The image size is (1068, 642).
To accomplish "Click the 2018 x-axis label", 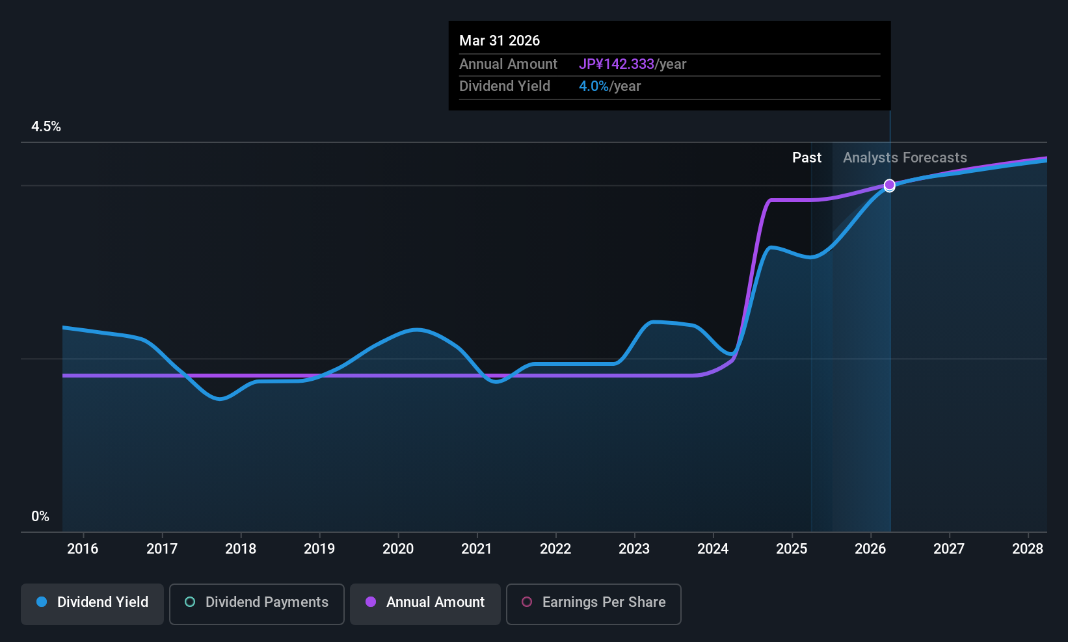I will [241, 549].
